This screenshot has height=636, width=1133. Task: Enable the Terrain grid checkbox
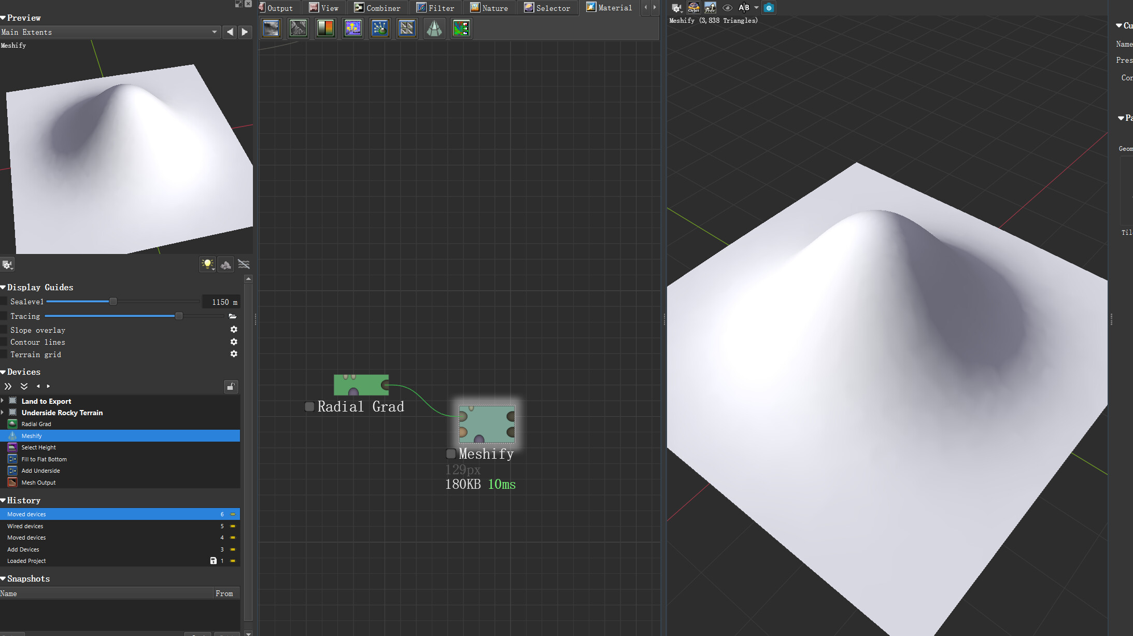coord(4,355)
